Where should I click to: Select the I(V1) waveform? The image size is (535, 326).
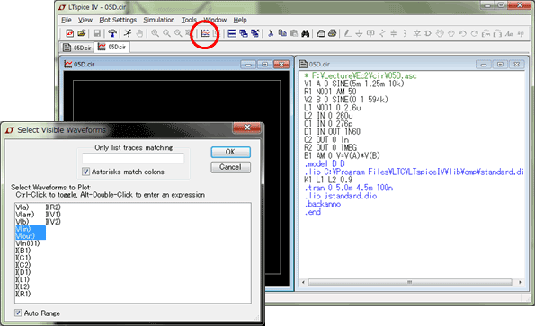pos(53,215)
